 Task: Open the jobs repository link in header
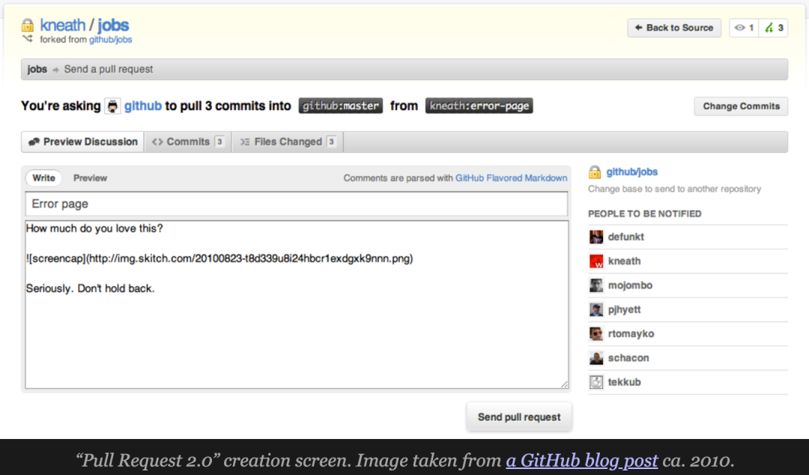point(114,25)
